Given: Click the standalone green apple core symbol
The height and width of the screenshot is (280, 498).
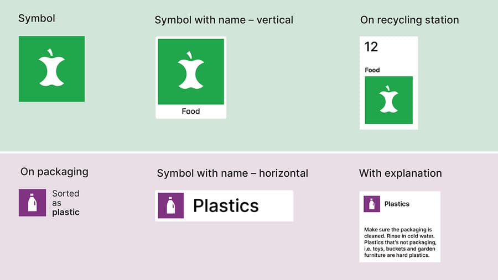Looking at the screenshot, I should point(51,69).
